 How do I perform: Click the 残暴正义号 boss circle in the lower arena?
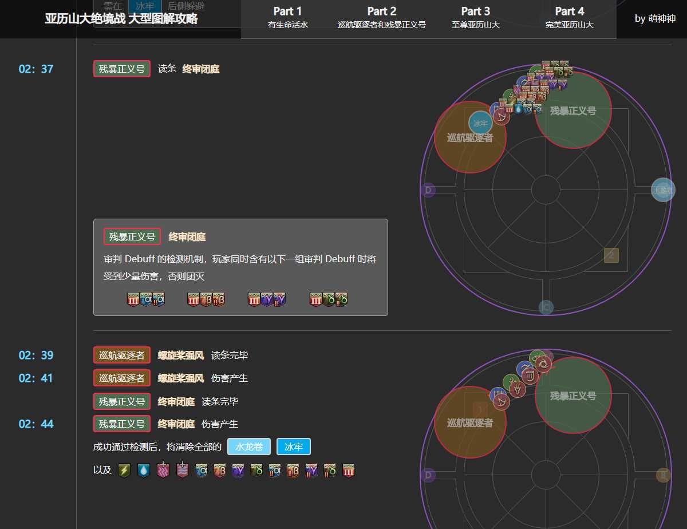[x=573, y=396]
